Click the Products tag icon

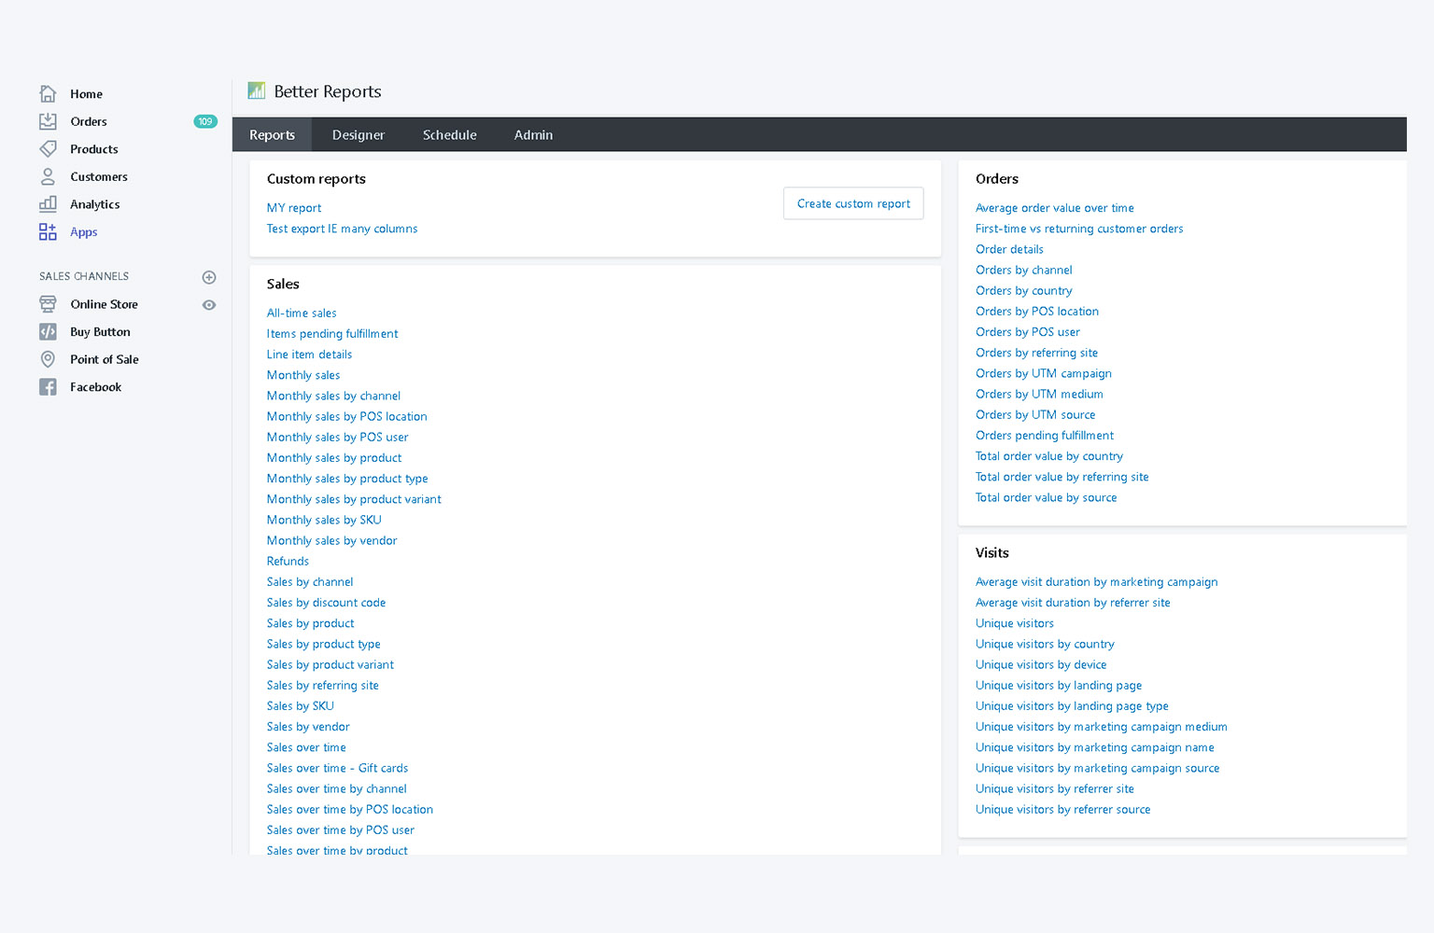point(48,149)
